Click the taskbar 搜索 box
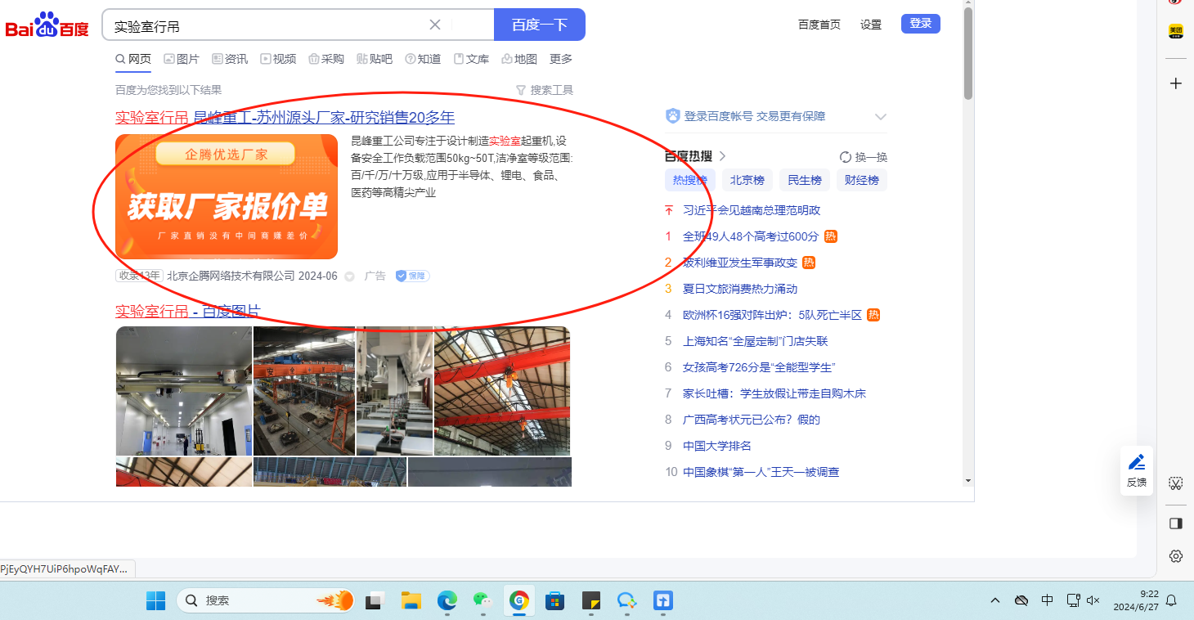 click(x=267, y=600)
